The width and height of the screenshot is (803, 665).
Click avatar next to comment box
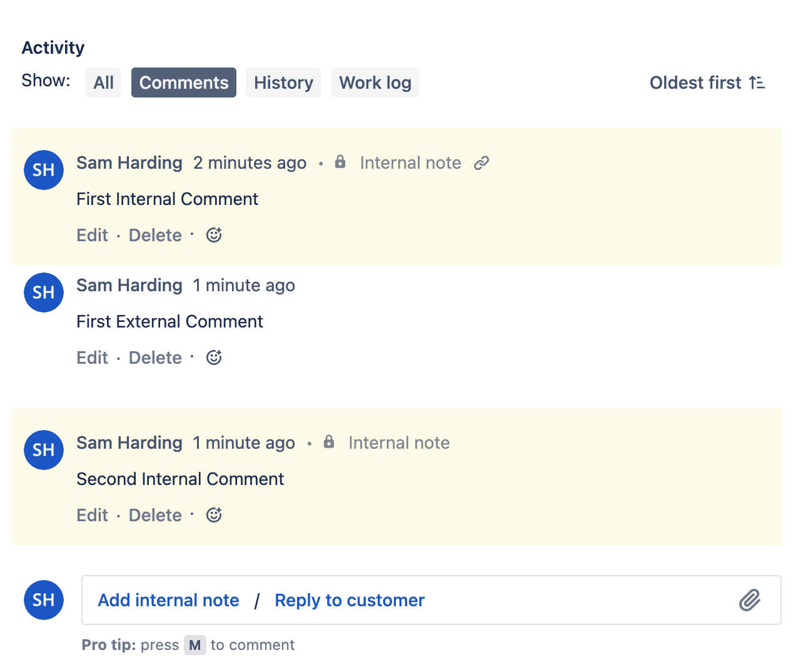44,600
